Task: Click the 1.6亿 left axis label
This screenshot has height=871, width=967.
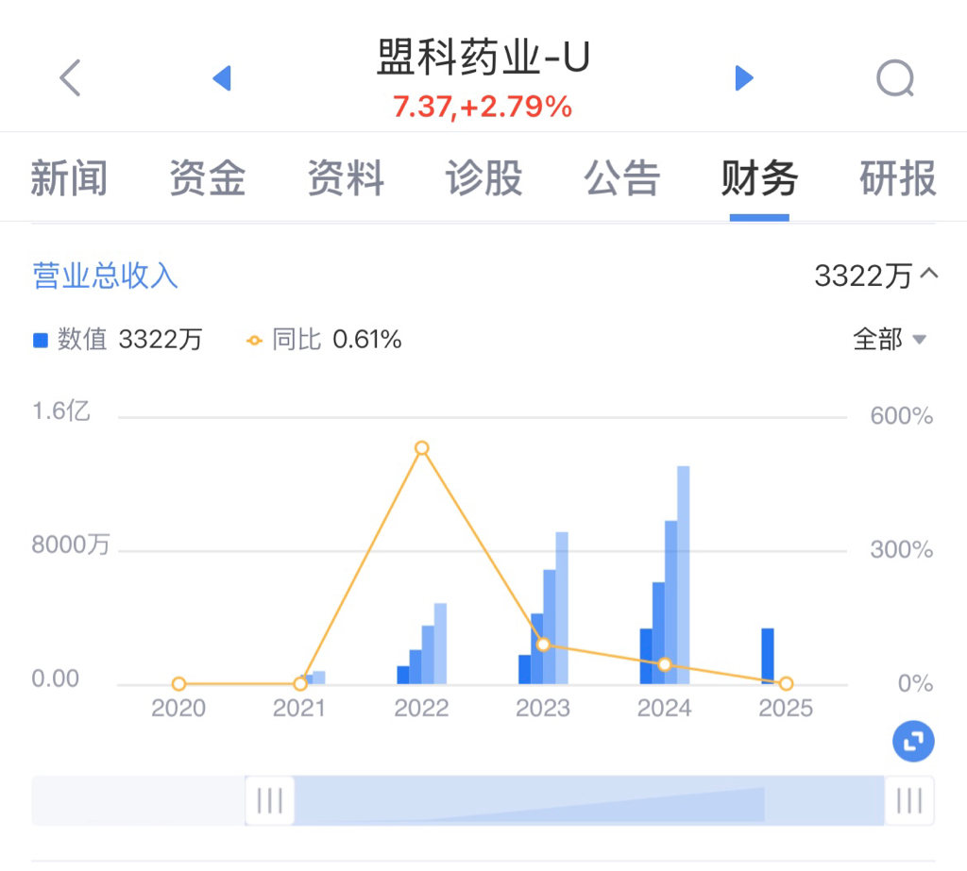Action: [61, 410]
